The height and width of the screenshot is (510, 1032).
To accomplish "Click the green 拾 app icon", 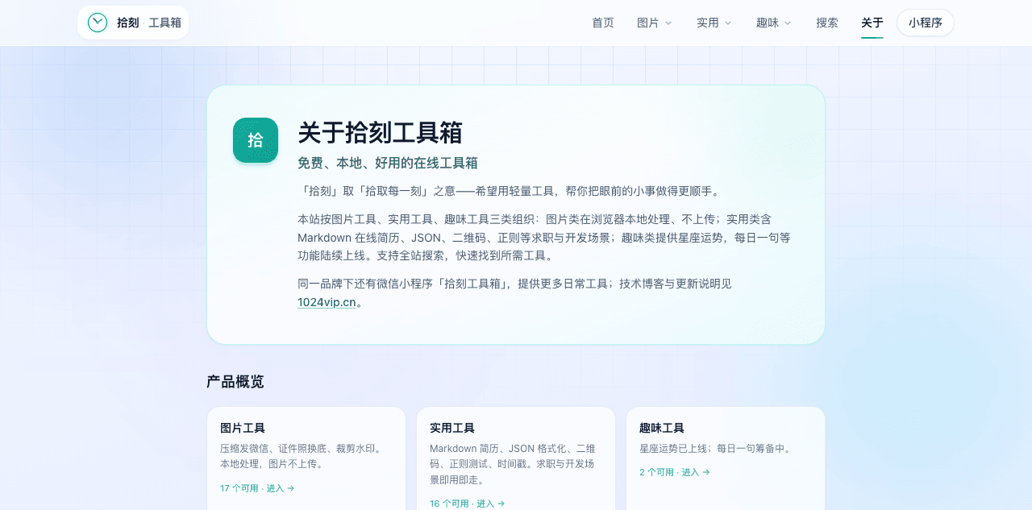I will pyautogui.click(x=256, y=140).
